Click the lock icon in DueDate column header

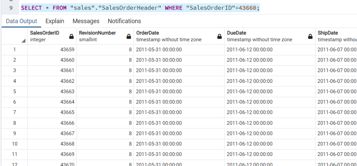(310, 36)
